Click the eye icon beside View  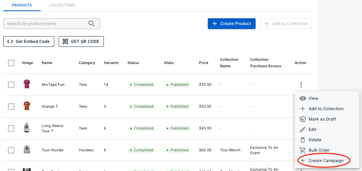tap(303, 98)
